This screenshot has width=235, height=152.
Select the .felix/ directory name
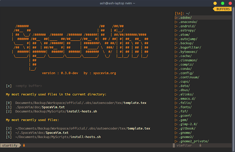[x=185, y=103]
